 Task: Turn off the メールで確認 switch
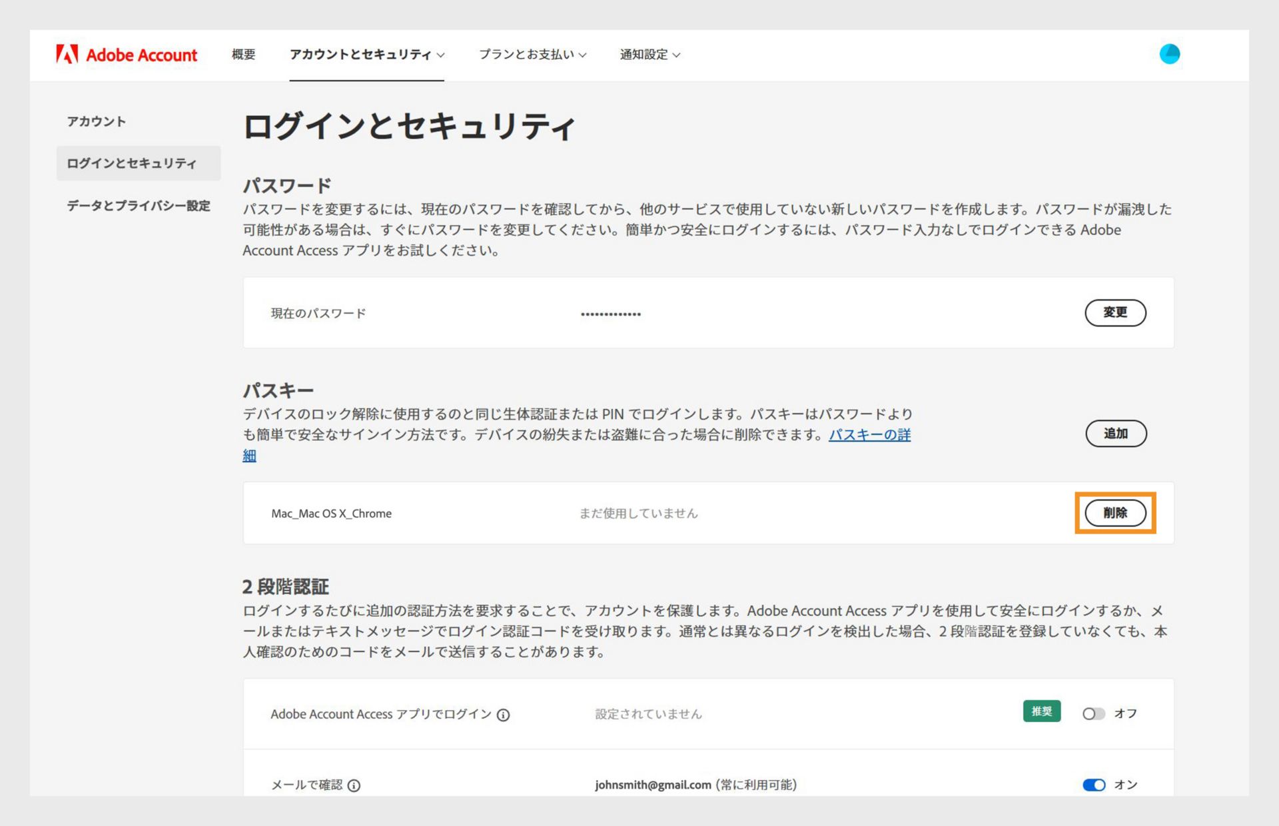point(1094,785)
